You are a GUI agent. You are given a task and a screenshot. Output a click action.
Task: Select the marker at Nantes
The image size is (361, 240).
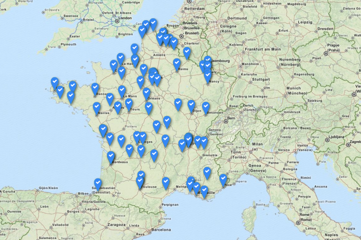click(x=97, y=108)
